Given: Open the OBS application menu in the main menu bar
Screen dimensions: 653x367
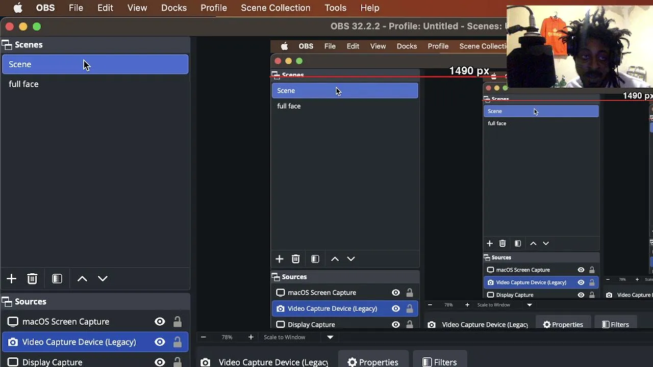Looking at the screenshot, I should point(45,8).
